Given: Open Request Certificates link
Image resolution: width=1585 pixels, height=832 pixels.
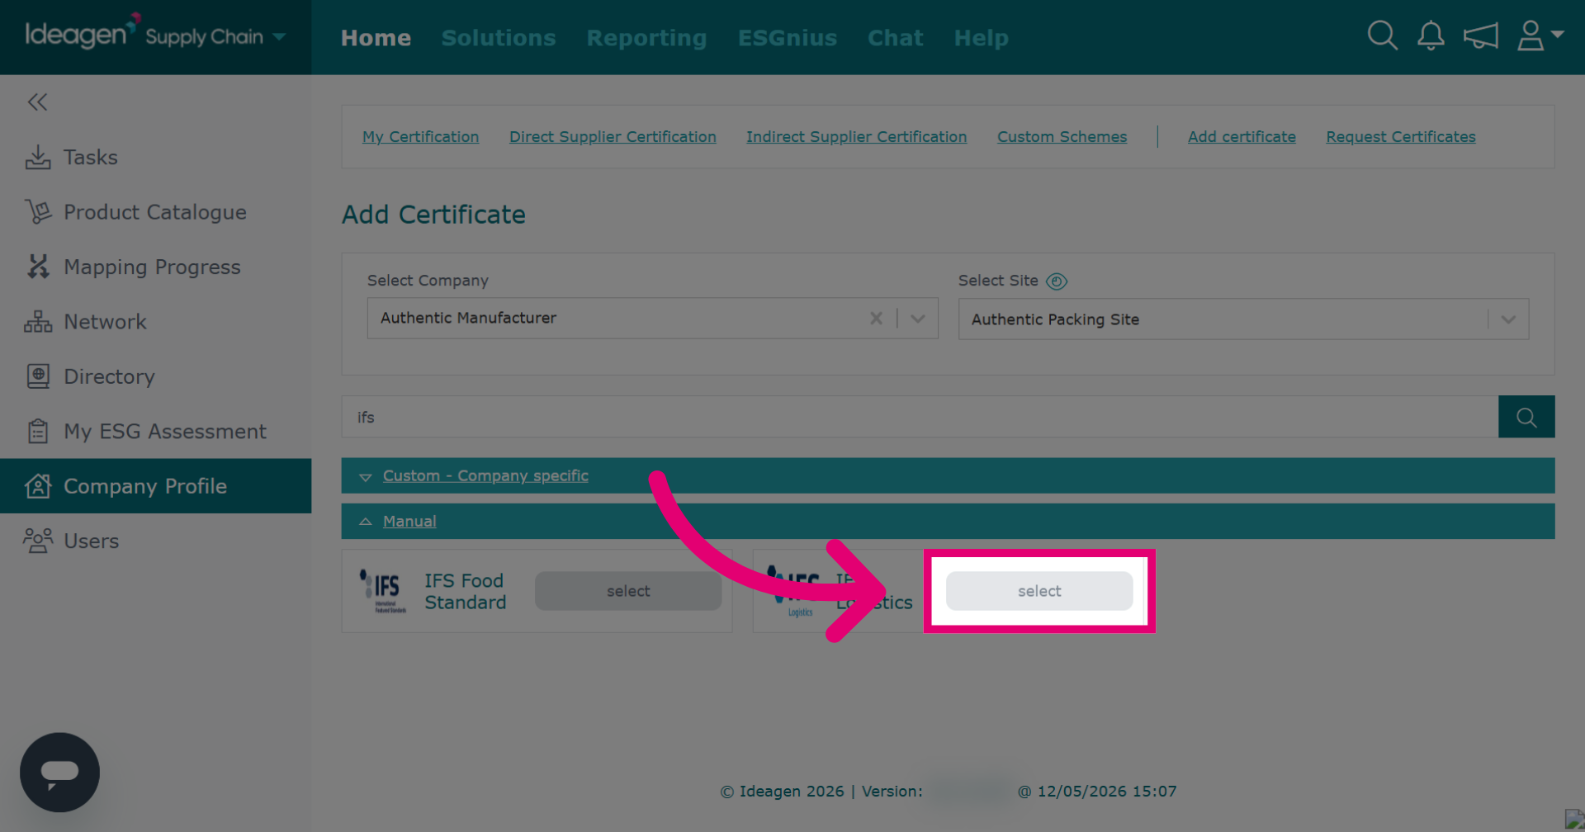Looking at the screenshot, I should click(1400, 137).
